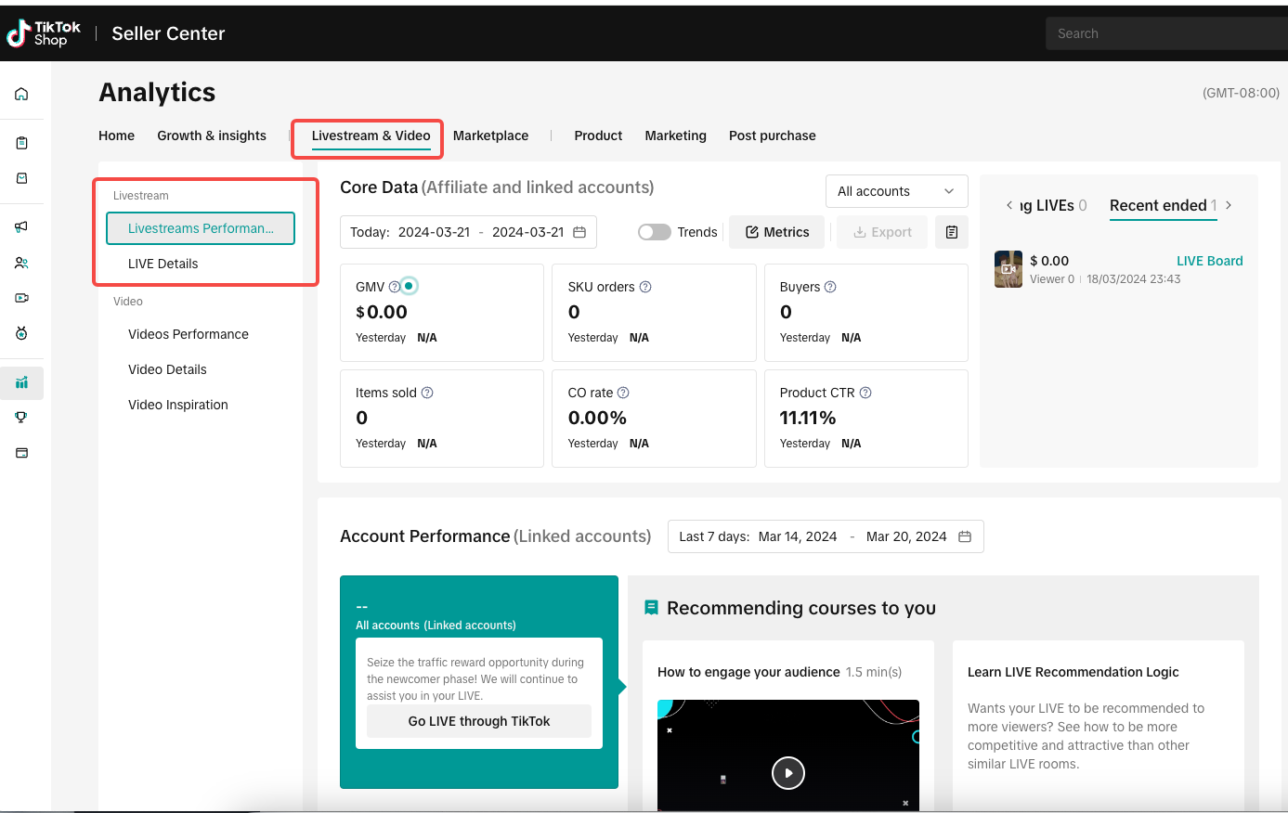Open the Today date range picker
1288x813 pixels.
[x=468, y=232]
